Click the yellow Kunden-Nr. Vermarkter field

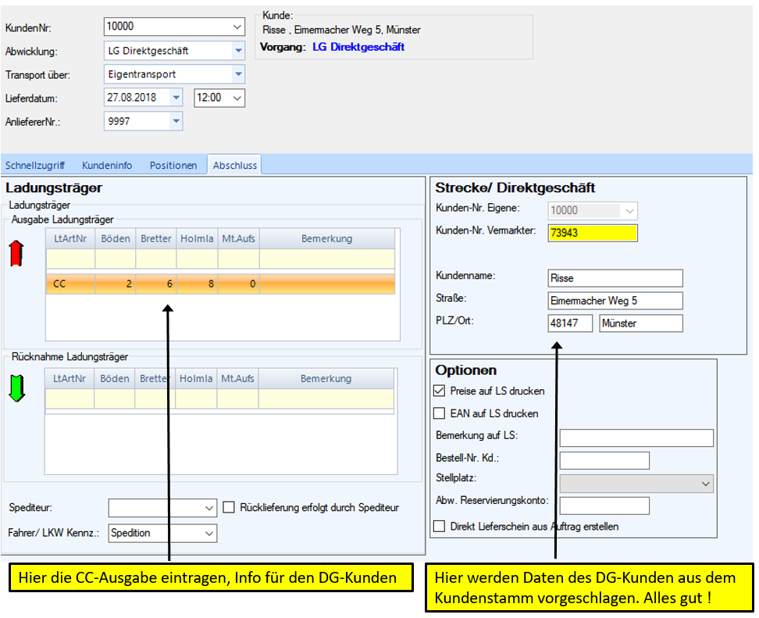click(593, 233)
